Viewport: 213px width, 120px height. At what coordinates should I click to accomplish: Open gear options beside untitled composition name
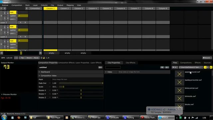click(100, 67)
